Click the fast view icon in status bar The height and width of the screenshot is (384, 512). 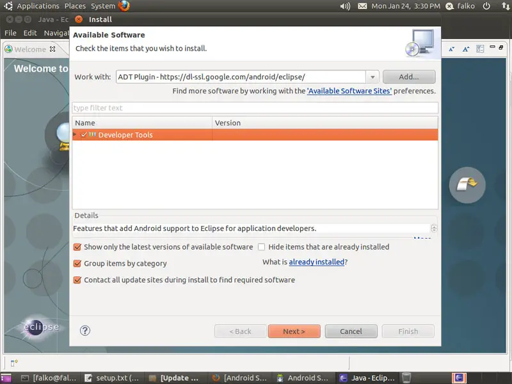click(13, 363)
